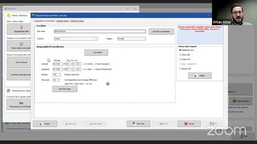Click the Site name input field
Viewport: 257px width, 144px height.
100,31
